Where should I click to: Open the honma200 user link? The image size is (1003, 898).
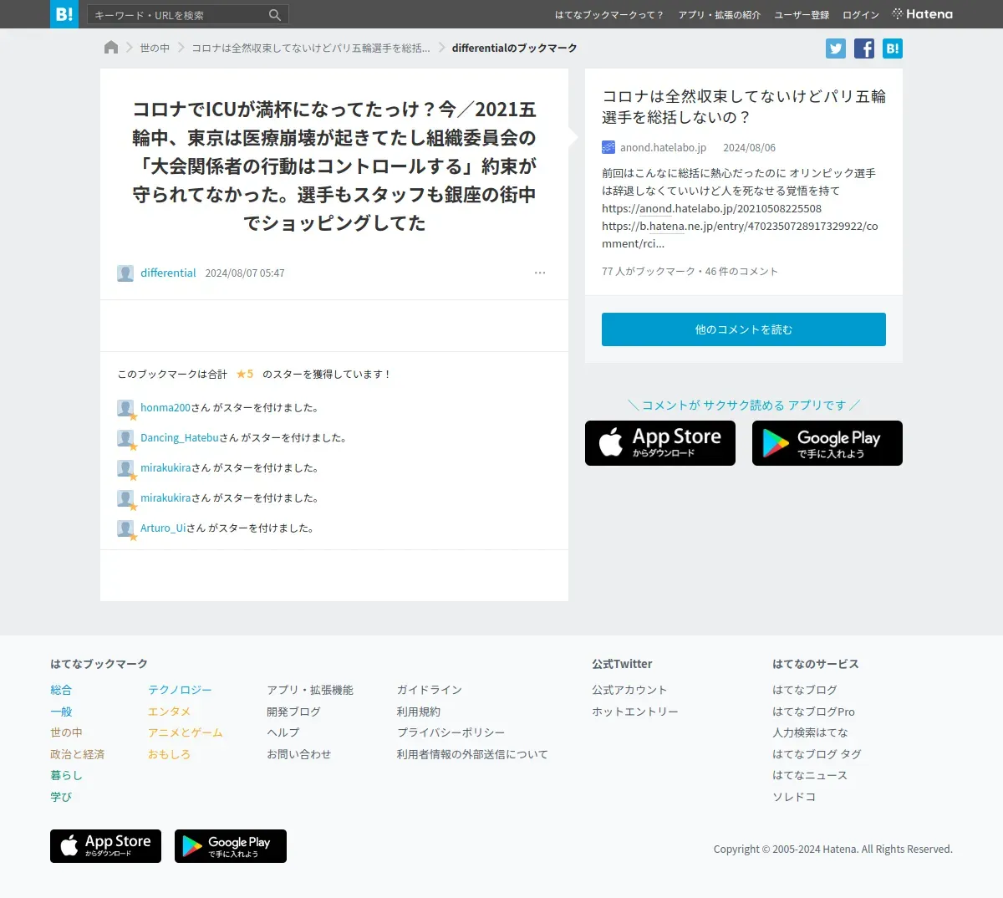[165, 408]
